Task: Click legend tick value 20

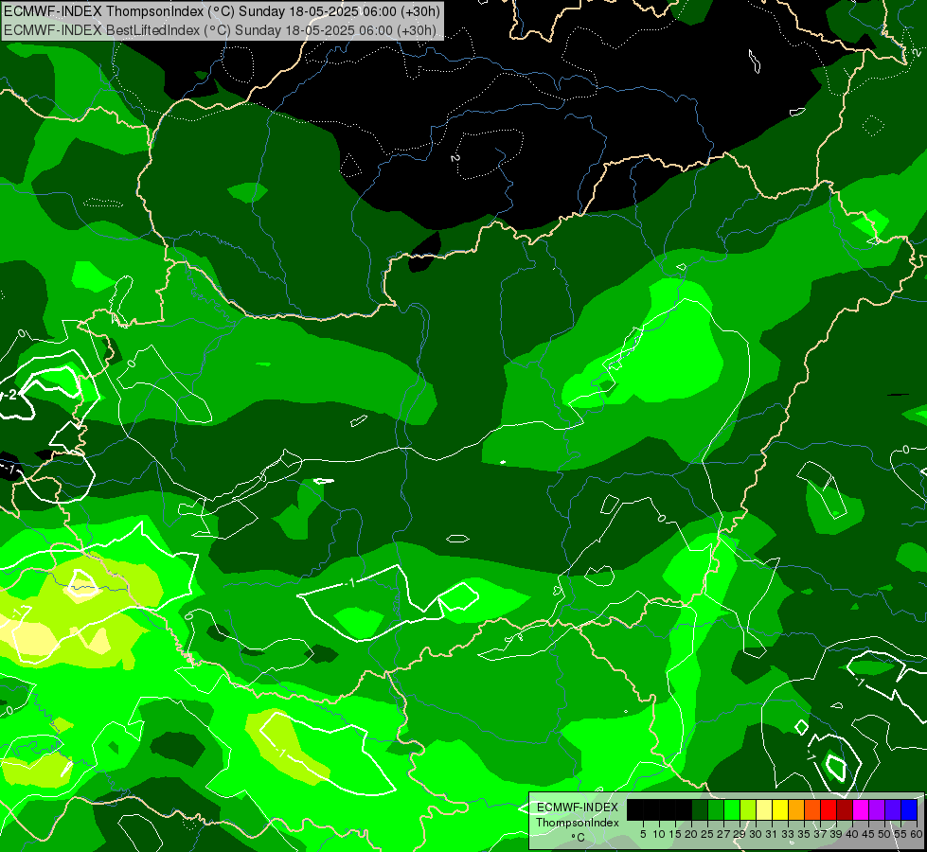Action: [691, 834]
